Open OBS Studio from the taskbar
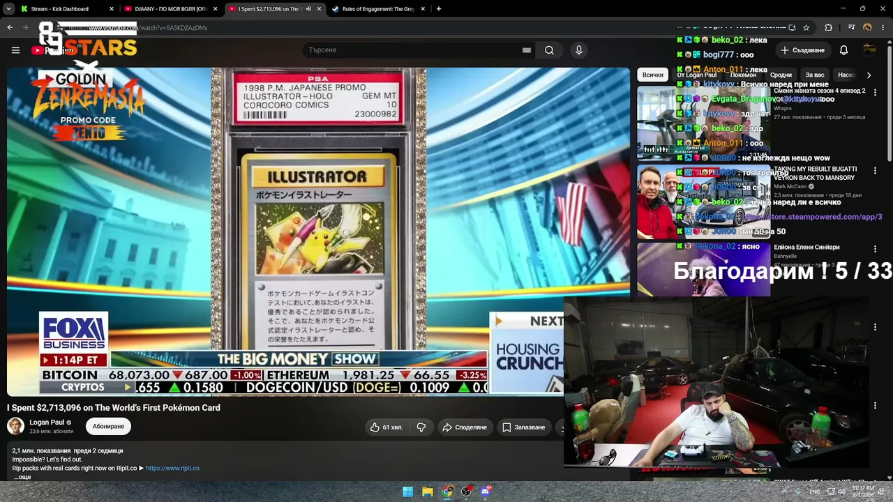The image size is (893, 502). point(467,492)
